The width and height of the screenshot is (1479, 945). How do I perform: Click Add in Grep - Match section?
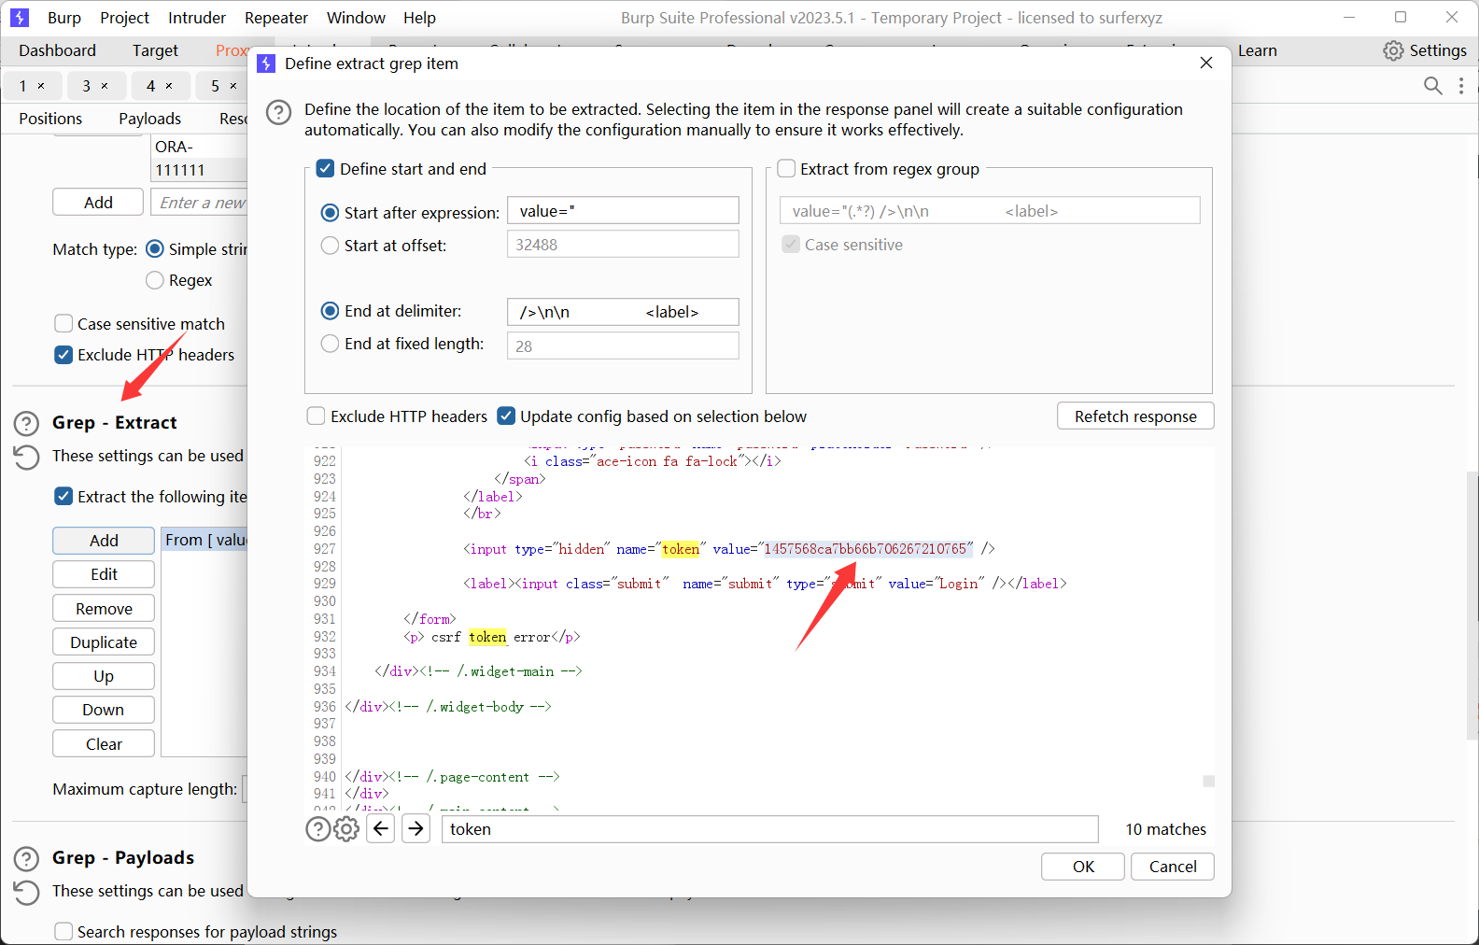(98, 203)
